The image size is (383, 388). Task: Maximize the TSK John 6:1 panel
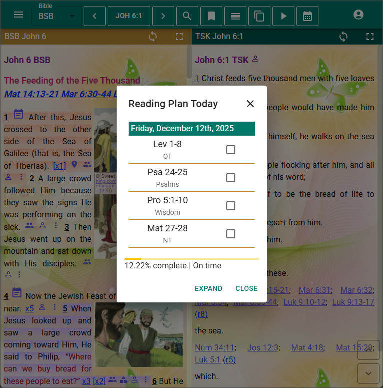coord(370,37)
